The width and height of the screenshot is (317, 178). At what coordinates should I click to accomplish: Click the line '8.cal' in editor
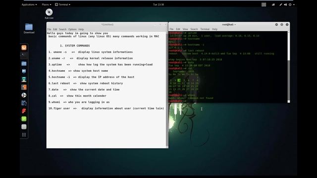[77, 96]
